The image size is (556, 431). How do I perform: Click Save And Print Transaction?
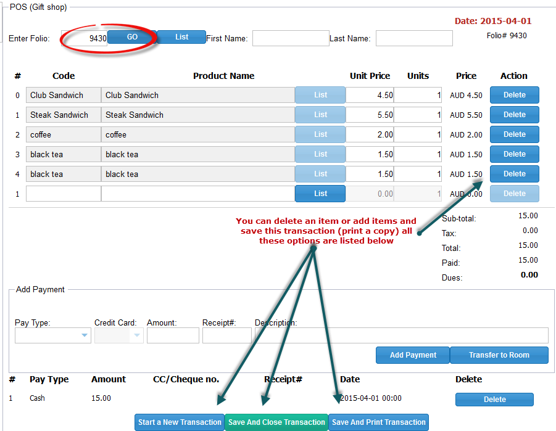pos(378,422)
